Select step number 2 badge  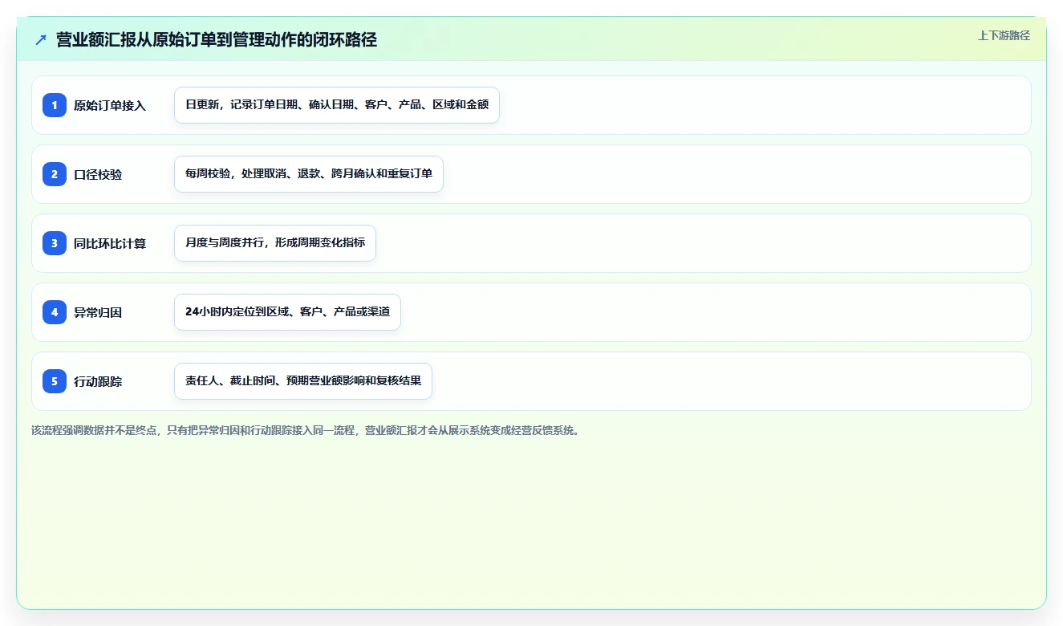point(55,174)
